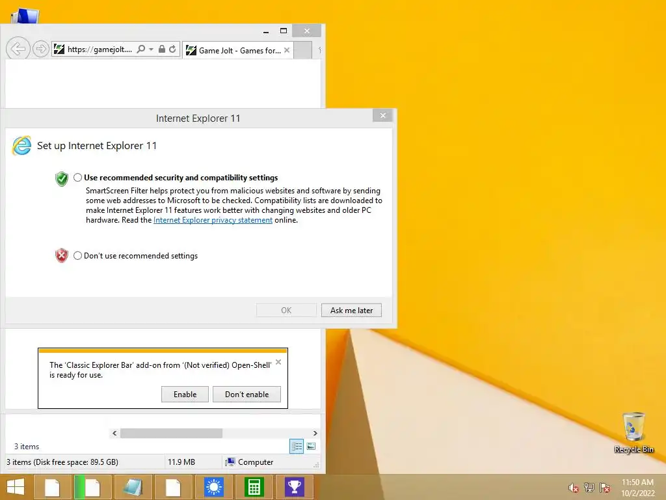Click the Action Center flag tray icon
Image resolution: width=666 pixels, height=500 pixels.
(x=605, y=487)
